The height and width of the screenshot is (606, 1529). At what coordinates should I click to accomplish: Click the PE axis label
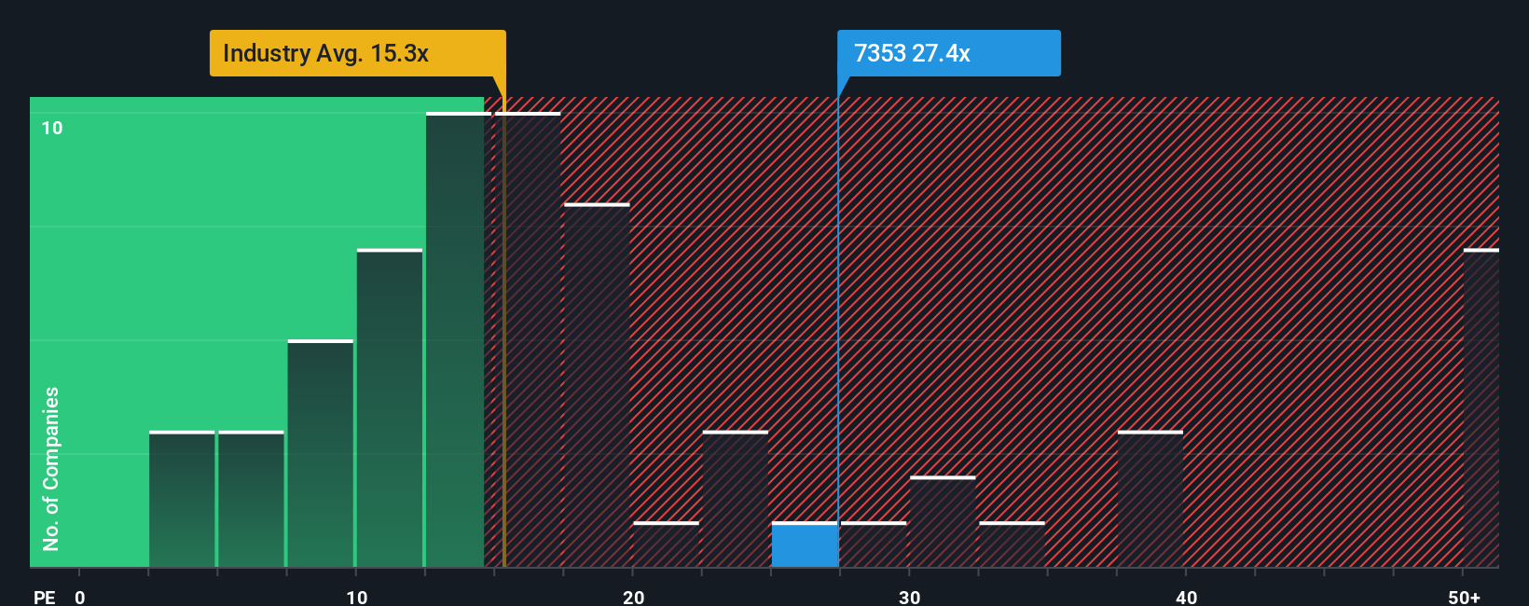coord(45,598)
